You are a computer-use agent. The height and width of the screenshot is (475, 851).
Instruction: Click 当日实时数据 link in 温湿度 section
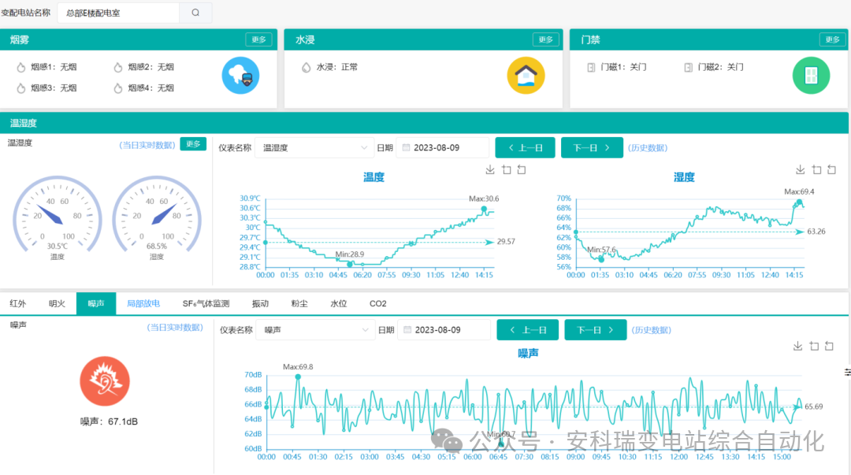click(147, 145)
